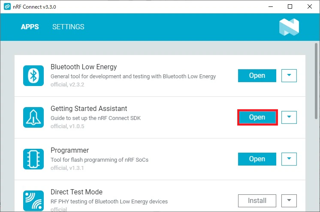
Task: Minimize the nRF Connect window
Action: tap(271, 6)
